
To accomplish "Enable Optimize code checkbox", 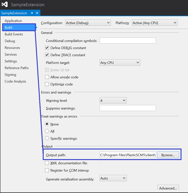I will 47,84.
